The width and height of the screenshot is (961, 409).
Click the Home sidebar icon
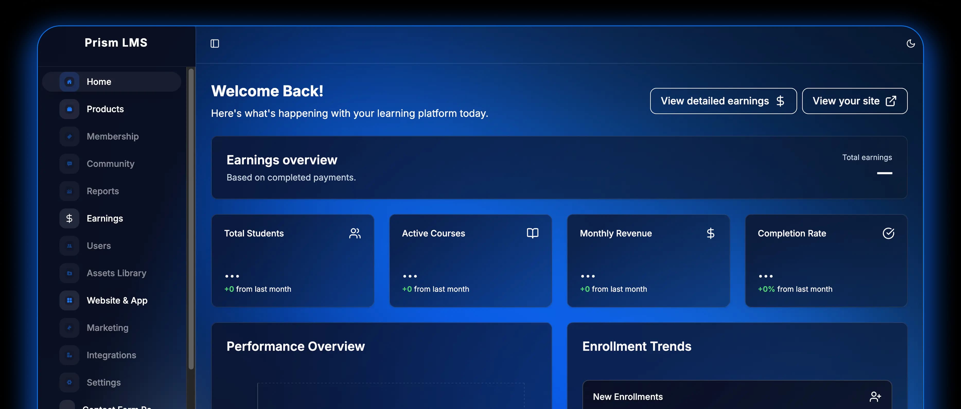click(x=69, y=82)
